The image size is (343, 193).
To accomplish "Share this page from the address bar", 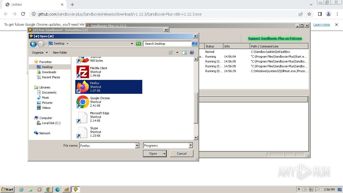I will pyautogui.click(x=301, y=14).
